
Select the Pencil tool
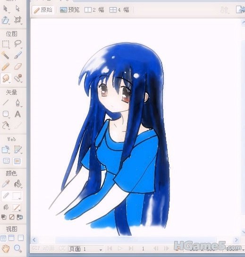(x=5, y=67)
